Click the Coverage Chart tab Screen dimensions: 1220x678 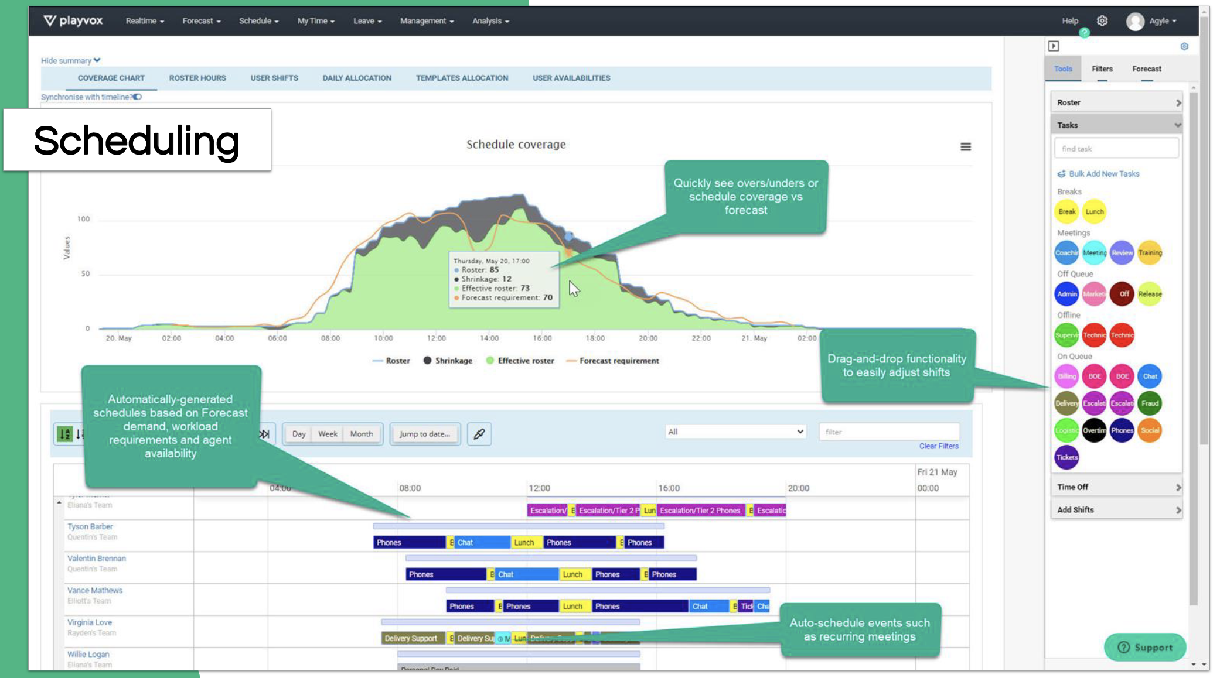pos(111,78)
